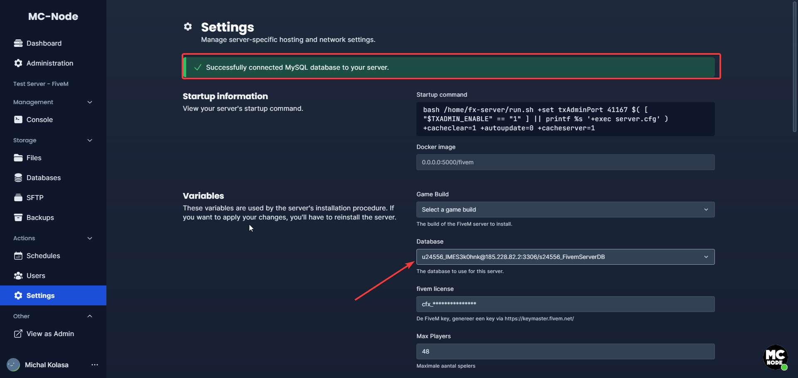Screen dimensions: 798x378
Task: Open the Database selection dropdown
Action: tap(565, 257)
